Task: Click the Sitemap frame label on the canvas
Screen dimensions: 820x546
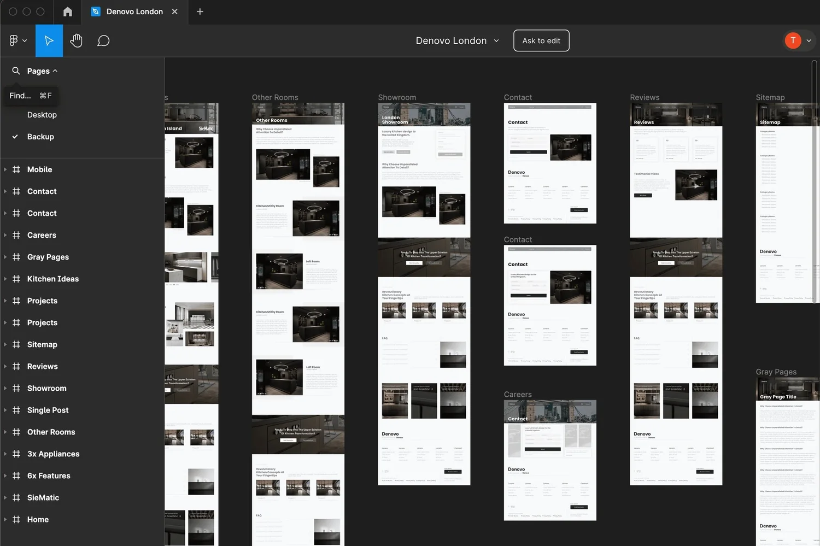Action: point(770,97)
